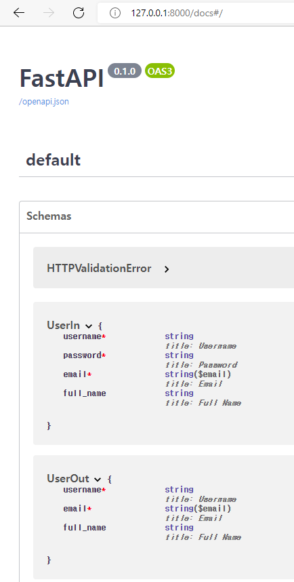Select the email field in UserOut
This screenshot has height=582, width=294.
(77, 508)
